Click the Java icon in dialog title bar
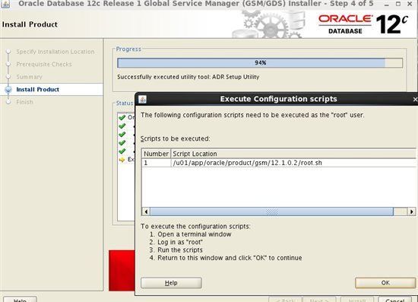Image resolution: width=418 pixels, height=302 pixels. [x=143, y=99]
